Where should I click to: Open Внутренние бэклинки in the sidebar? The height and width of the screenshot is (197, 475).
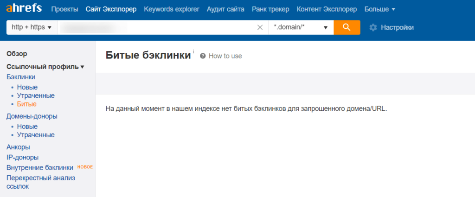(x=40, y=168)
